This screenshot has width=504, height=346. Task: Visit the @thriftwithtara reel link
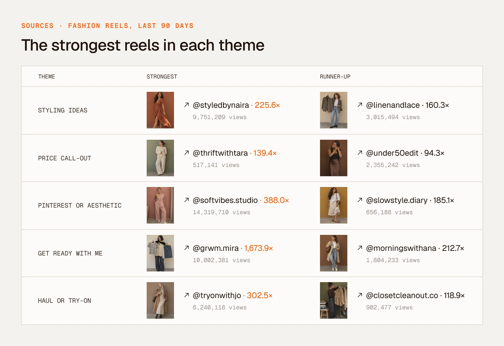[x=220, y=153]
